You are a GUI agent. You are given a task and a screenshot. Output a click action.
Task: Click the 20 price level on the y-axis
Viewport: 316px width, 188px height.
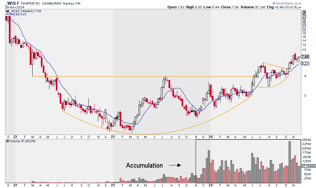(x=304, y=30)
